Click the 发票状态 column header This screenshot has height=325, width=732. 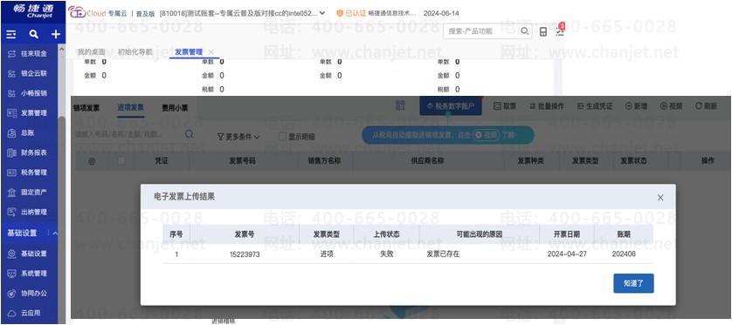tap(632, 160)
